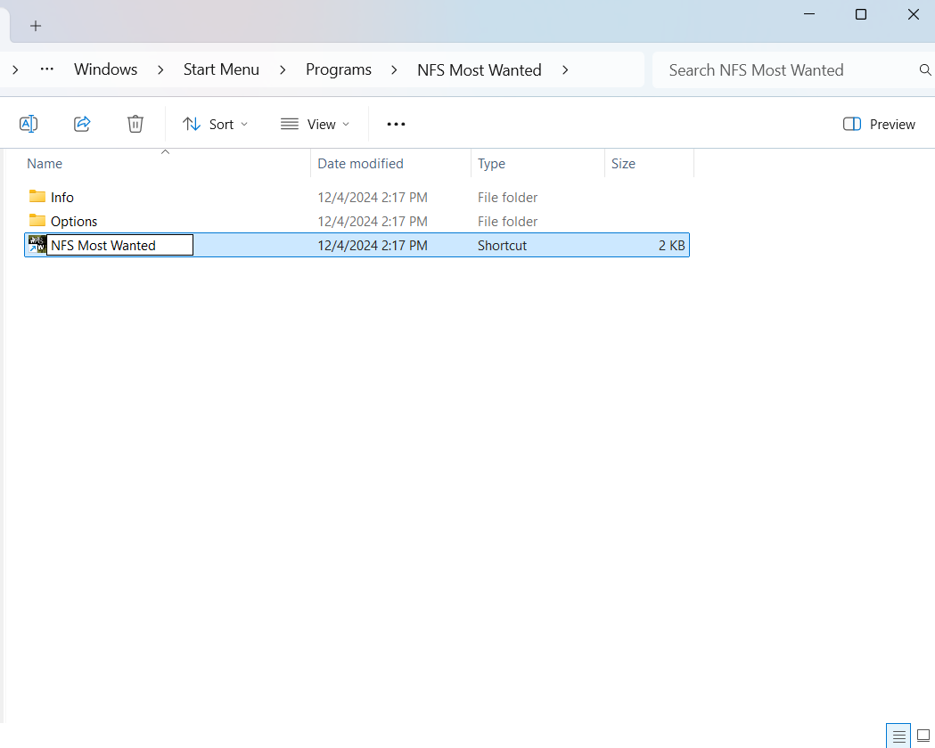Click NFS Most Wanted breadcrumb segment
Image resolution: width=935 pixels, height=748 pixels.
click(x=480, y=70)
